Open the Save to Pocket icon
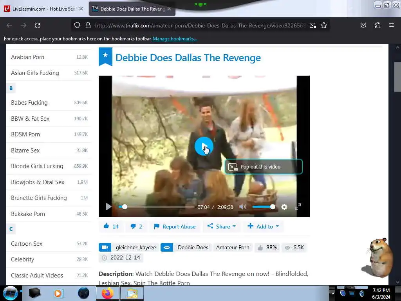Image resolution: width=401 pixels, height=301 pixels. click(363, 25)
